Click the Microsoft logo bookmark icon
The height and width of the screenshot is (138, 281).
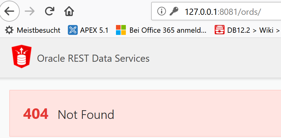(121, 30)
